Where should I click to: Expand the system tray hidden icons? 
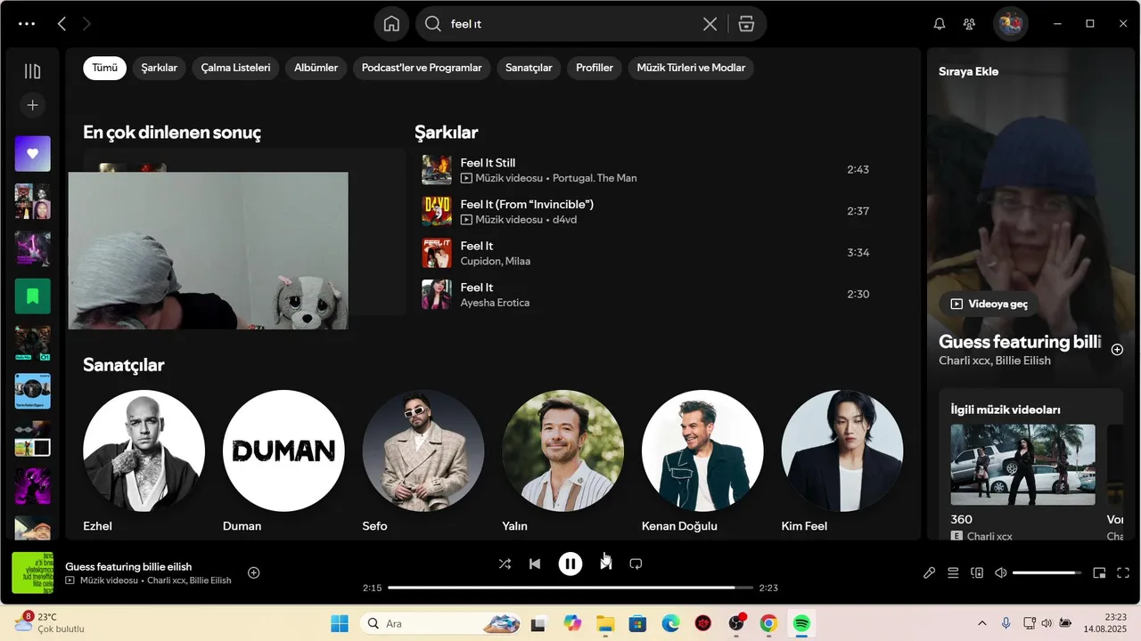tap(982, 623)
